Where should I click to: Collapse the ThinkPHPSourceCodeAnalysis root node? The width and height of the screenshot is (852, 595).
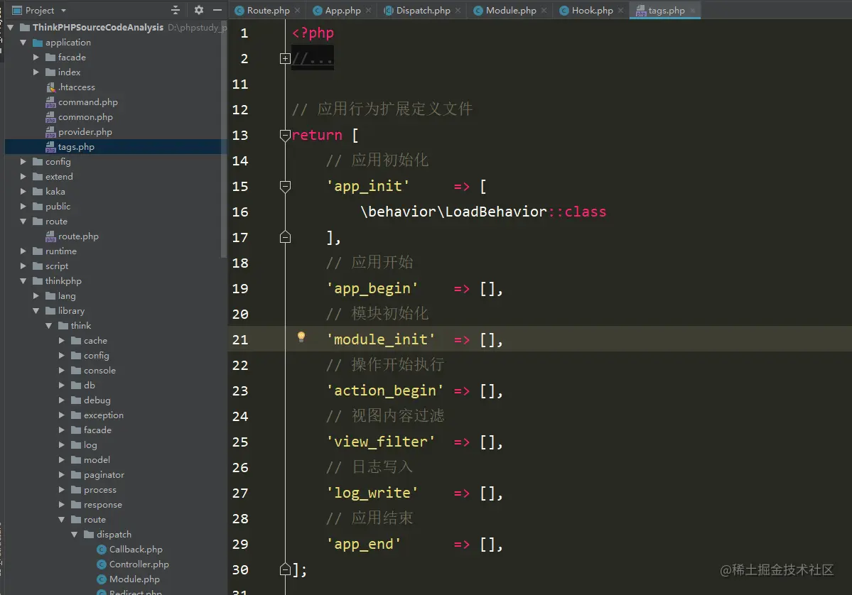click(11, 27)
